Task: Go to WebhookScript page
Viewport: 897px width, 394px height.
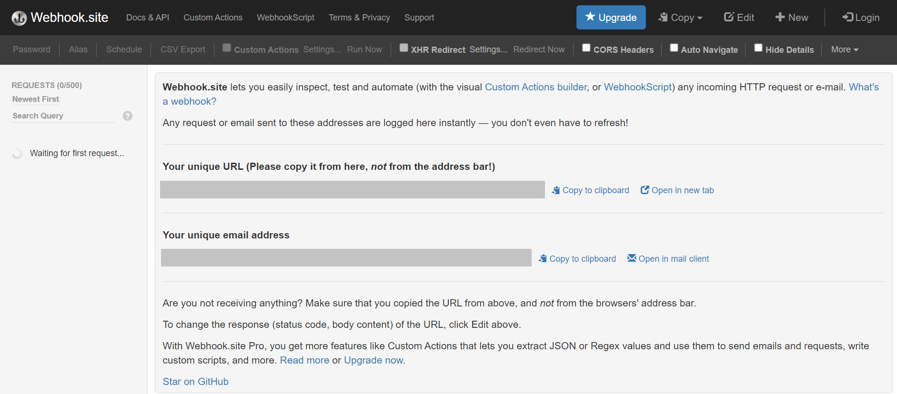Action: click(285, 18)
